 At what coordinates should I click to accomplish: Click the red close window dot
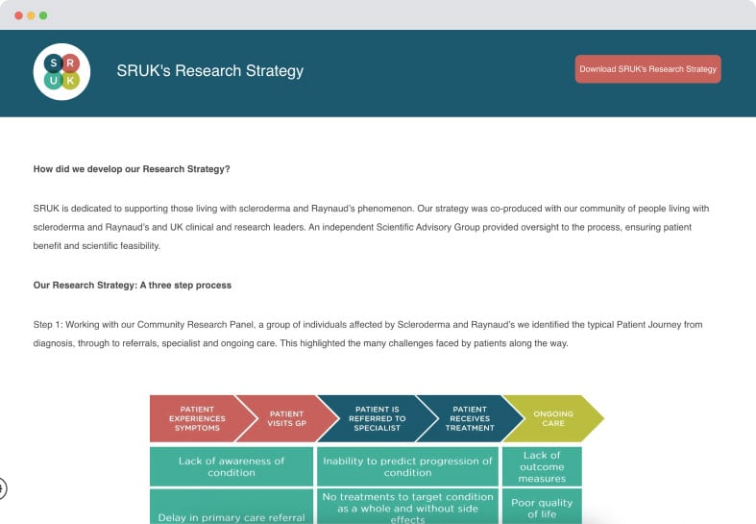[19, 15]
